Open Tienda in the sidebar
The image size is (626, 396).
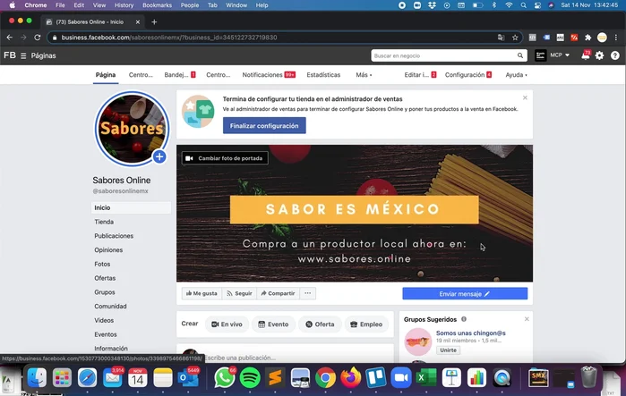pos(104,222)
